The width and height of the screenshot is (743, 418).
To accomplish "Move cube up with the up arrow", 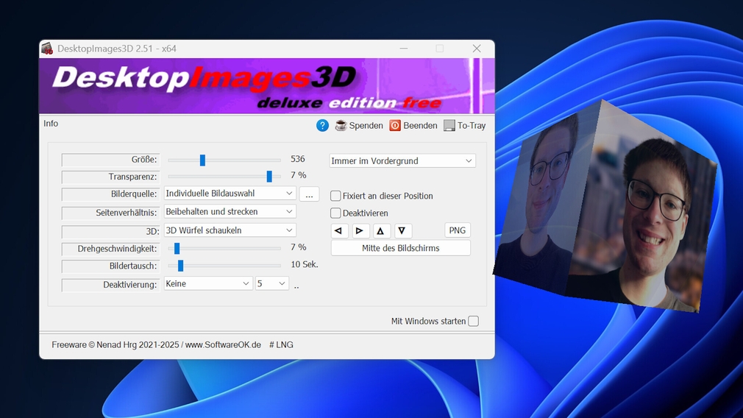I will (x=380, y=231).
